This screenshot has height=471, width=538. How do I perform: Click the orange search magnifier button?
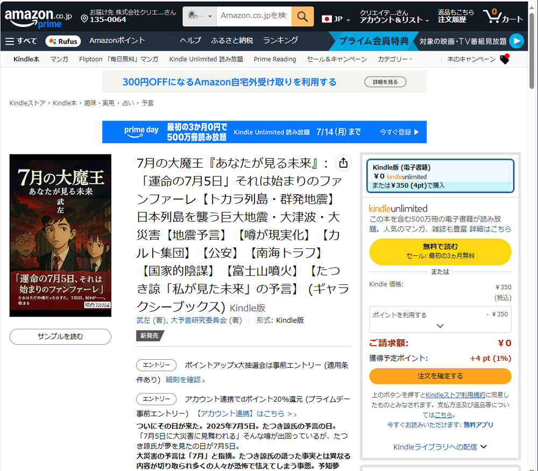coord(302,16)
